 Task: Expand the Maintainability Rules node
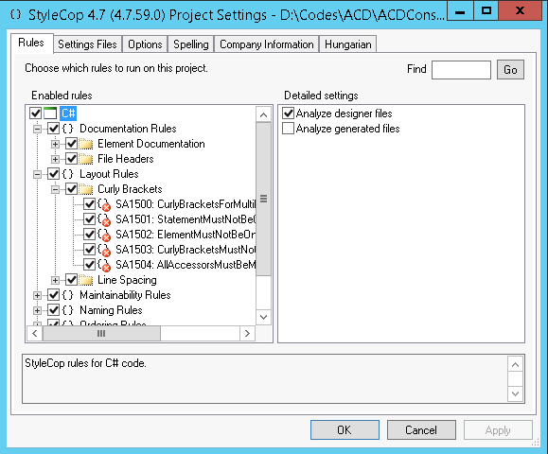pos(37,295)
